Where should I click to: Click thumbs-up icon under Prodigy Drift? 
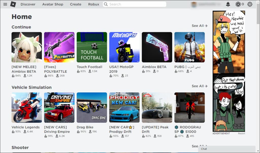point(111,136)
